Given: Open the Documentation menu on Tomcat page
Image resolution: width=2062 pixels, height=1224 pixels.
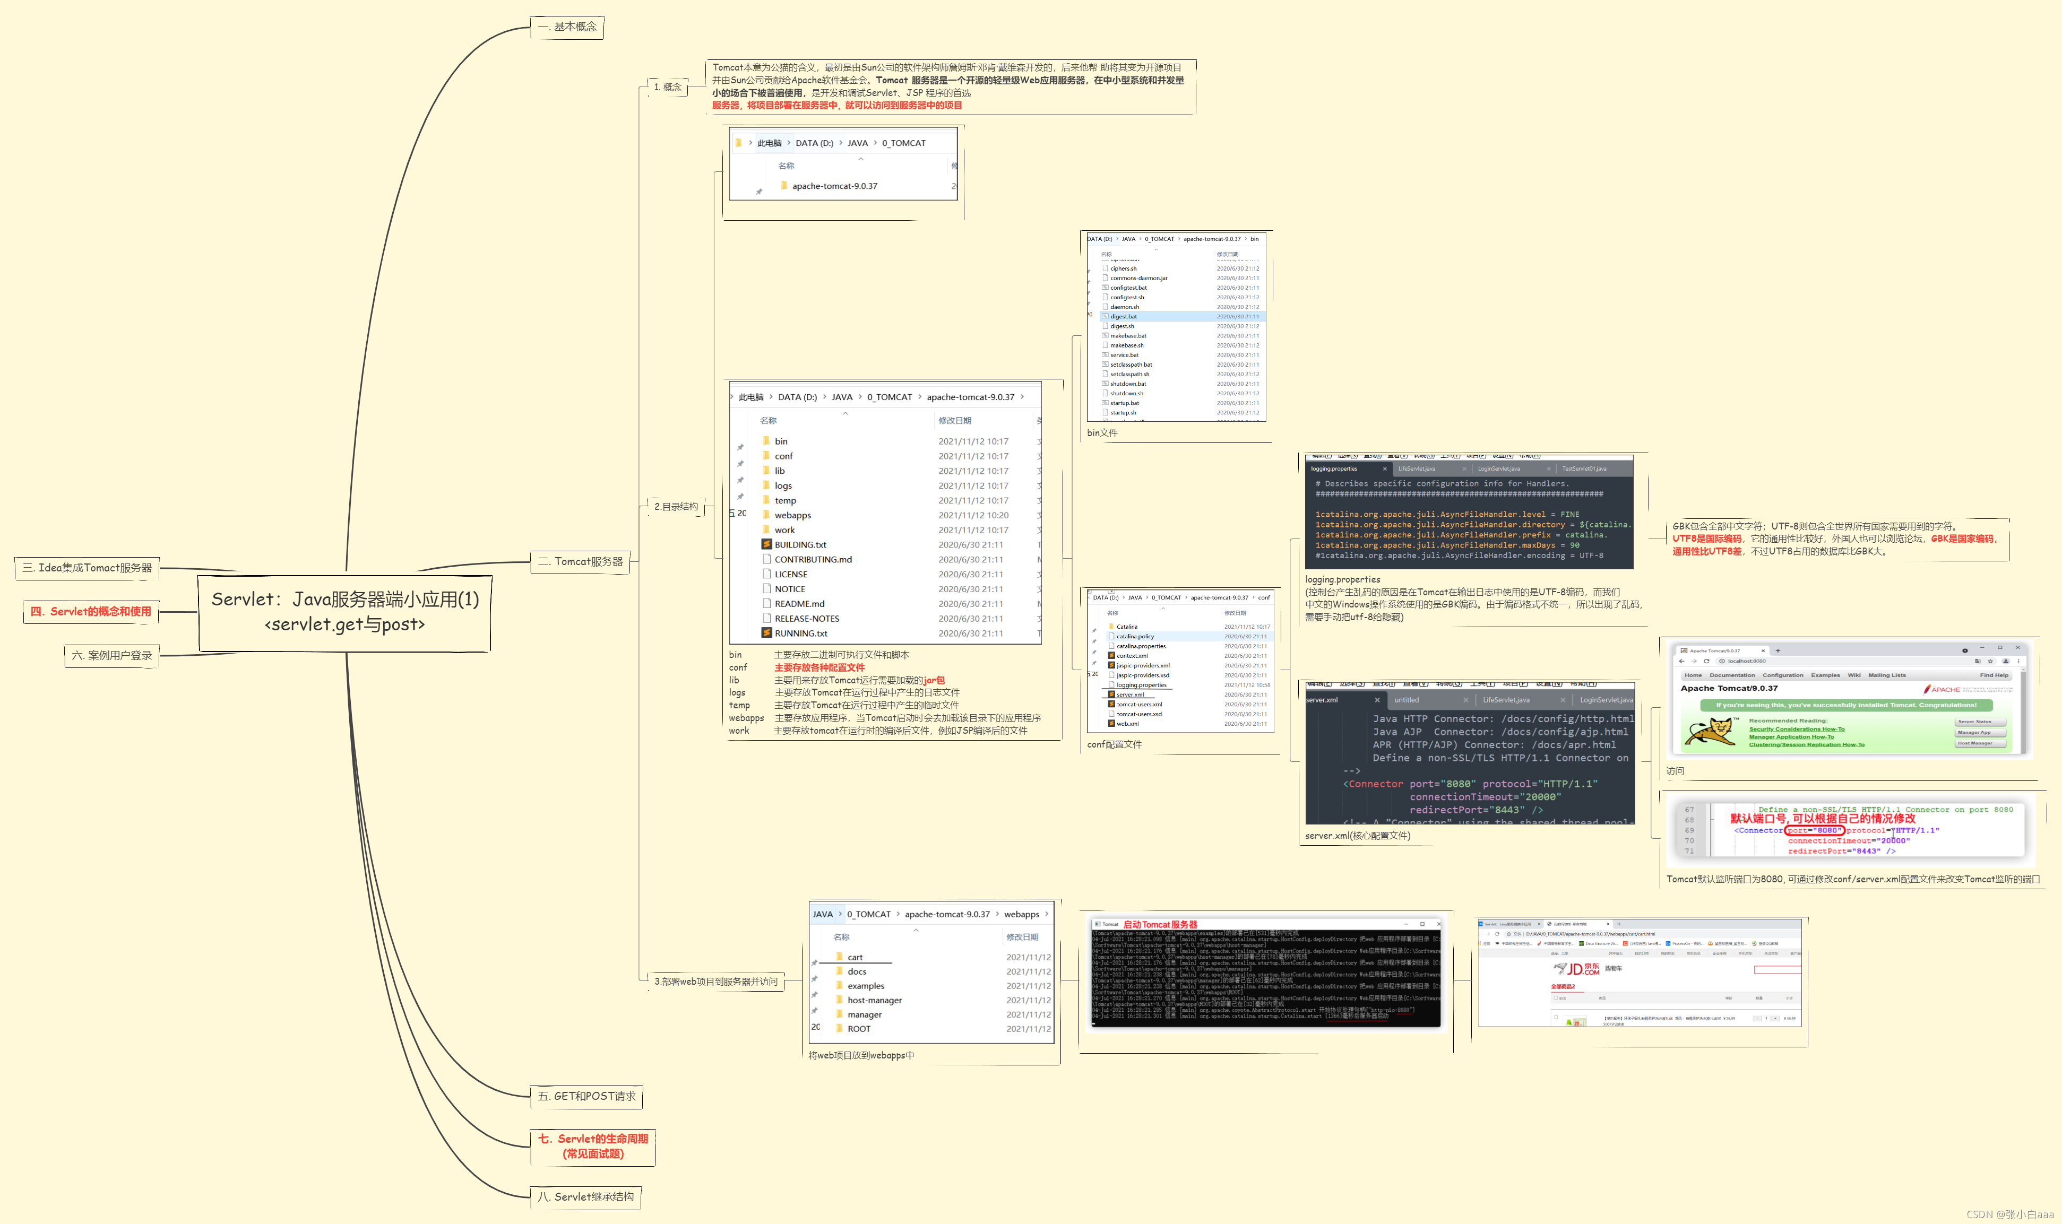Looking at the screenshot, I should [x=1733, y=675].
